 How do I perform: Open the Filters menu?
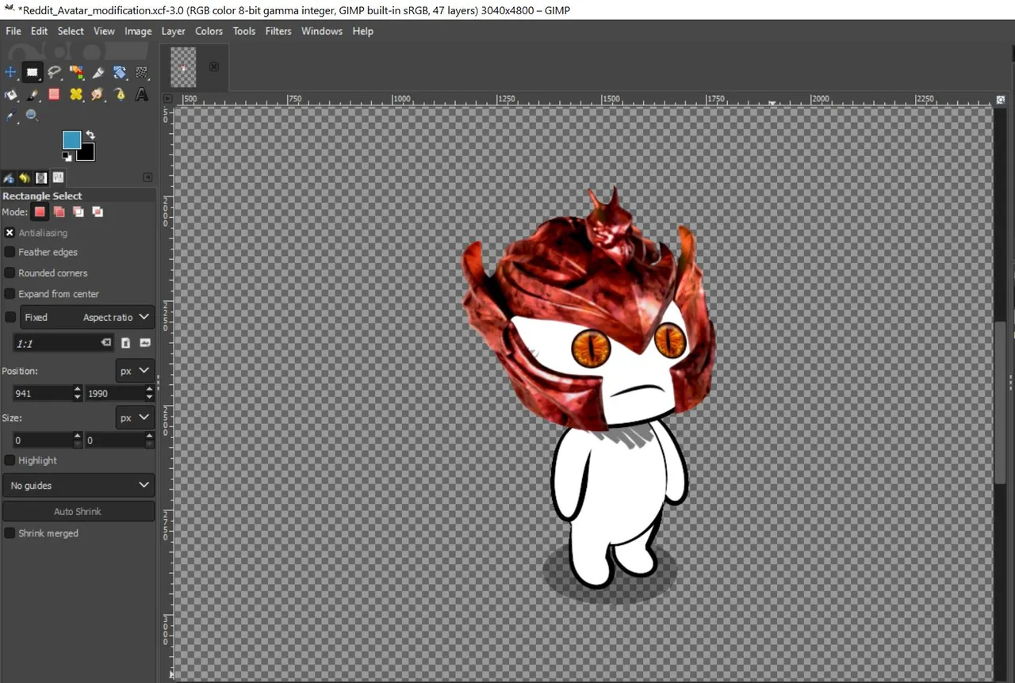(278, 31)
